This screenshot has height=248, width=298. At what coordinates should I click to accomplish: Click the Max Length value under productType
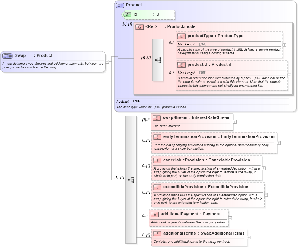203,44
